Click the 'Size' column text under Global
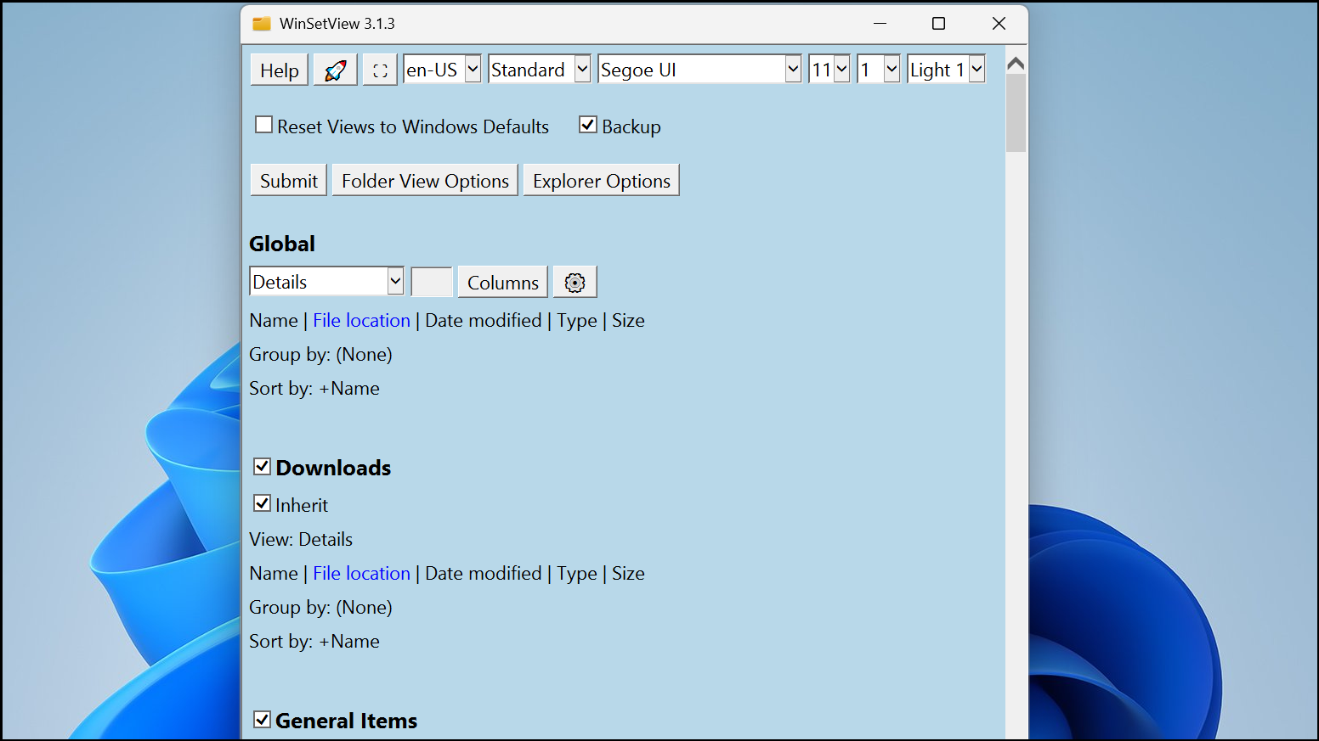This screenshot has height=741, width=1319. point(628,321)
